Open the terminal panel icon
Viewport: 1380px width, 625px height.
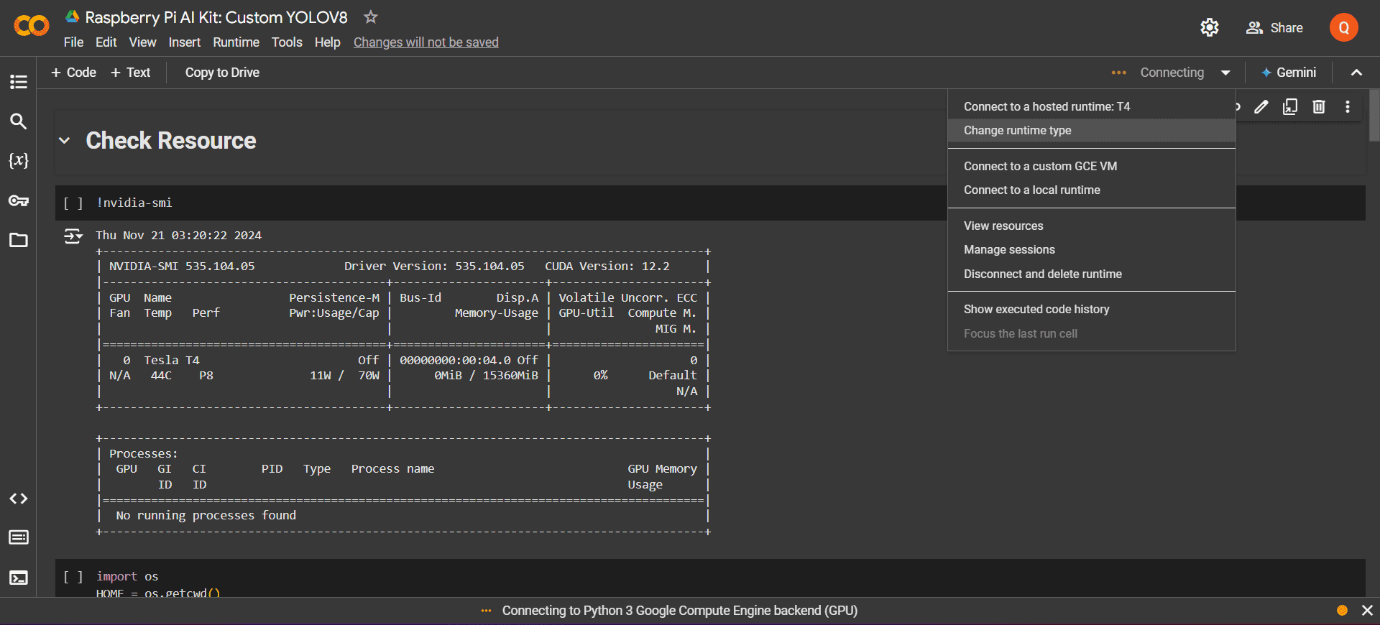click(19, 578)
